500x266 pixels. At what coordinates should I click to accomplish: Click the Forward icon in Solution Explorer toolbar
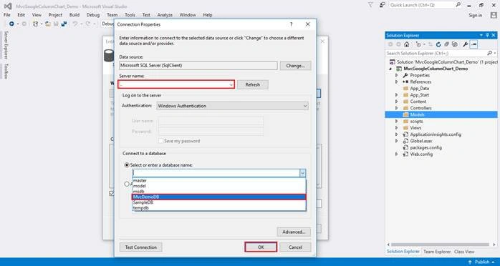click(x=398, y=44)
